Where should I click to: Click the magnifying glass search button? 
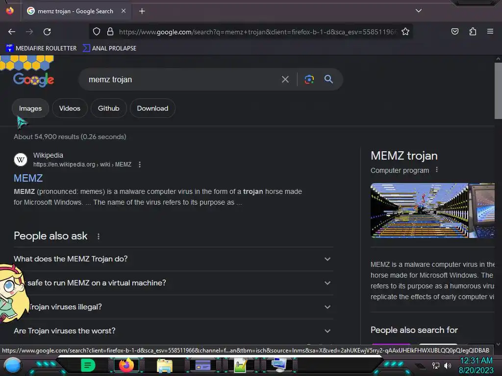click(x=328, y=79)
